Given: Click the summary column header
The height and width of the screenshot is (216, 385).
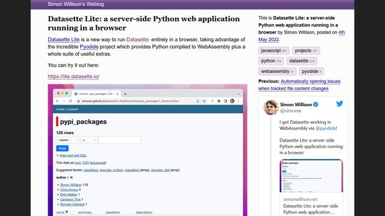Looking at the screenshot, I should click(85, 212).
